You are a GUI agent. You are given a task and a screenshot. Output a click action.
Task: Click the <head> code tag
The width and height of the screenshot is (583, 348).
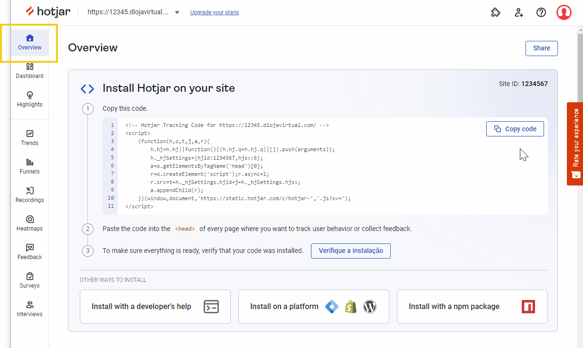(185, 229)
